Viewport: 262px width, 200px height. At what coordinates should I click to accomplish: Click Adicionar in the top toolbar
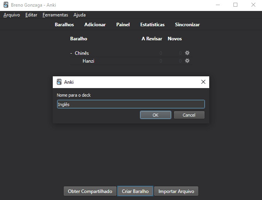point(95,25)
